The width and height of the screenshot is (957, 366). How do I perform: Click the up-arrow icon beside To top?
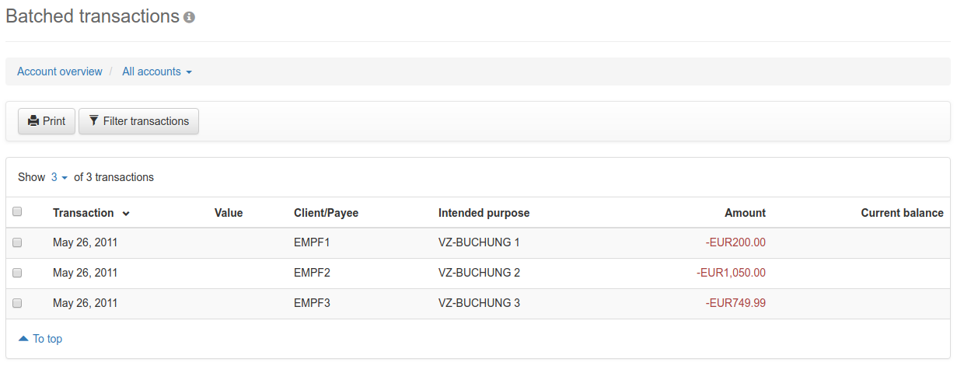point(23,339)
